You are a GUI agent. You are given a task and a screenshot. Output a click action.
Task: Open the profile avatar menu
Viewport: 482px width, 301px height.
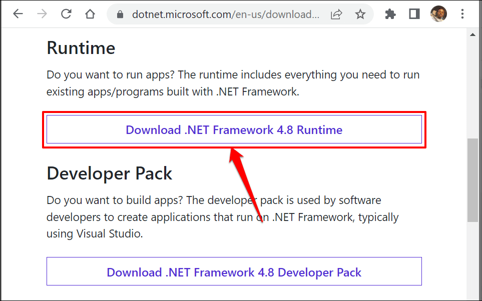click(438, 14)
